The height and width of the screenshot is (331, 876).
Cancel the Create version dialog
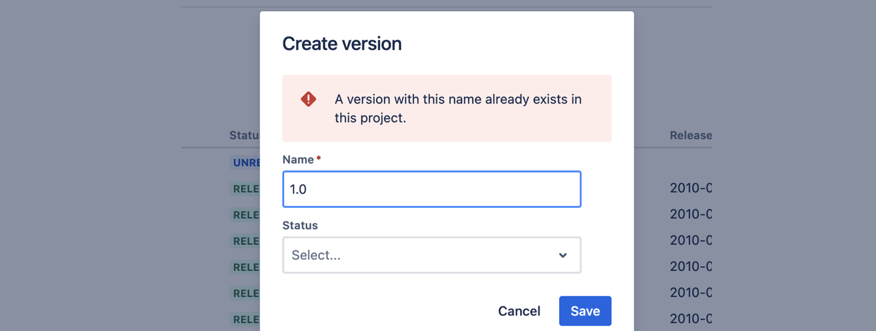pos(519,311)
